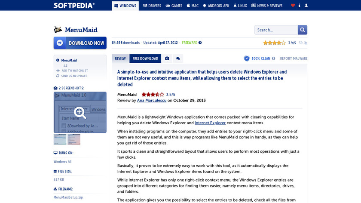The height and width of the screenshot is (203, 361).
Task: Click the monitor icon by Runs On
Action: (55, 153)
